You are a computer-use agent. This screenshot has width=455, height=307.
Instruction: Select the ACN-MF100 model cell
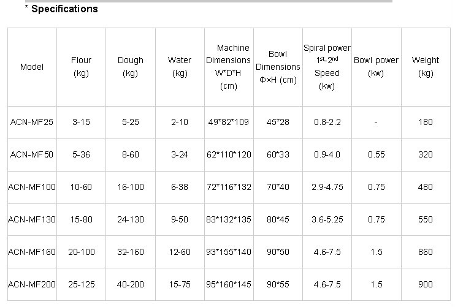pos(32,187)
